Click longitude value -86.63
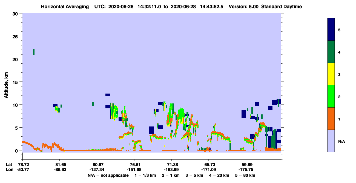This screenshot has width=356, height=183. [60, 170]
